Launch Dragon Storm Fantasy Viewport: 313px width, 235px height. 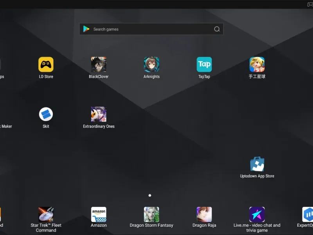coord(151,214)
